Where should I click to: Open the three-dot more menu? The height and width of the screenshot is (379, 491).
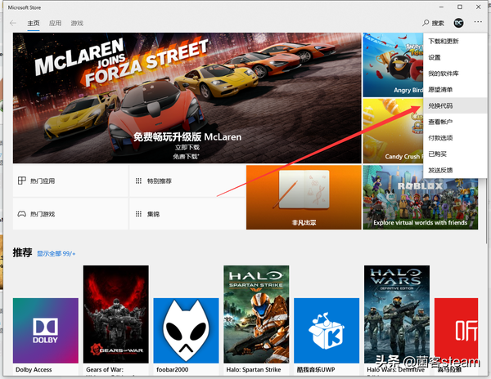[478, 22]
